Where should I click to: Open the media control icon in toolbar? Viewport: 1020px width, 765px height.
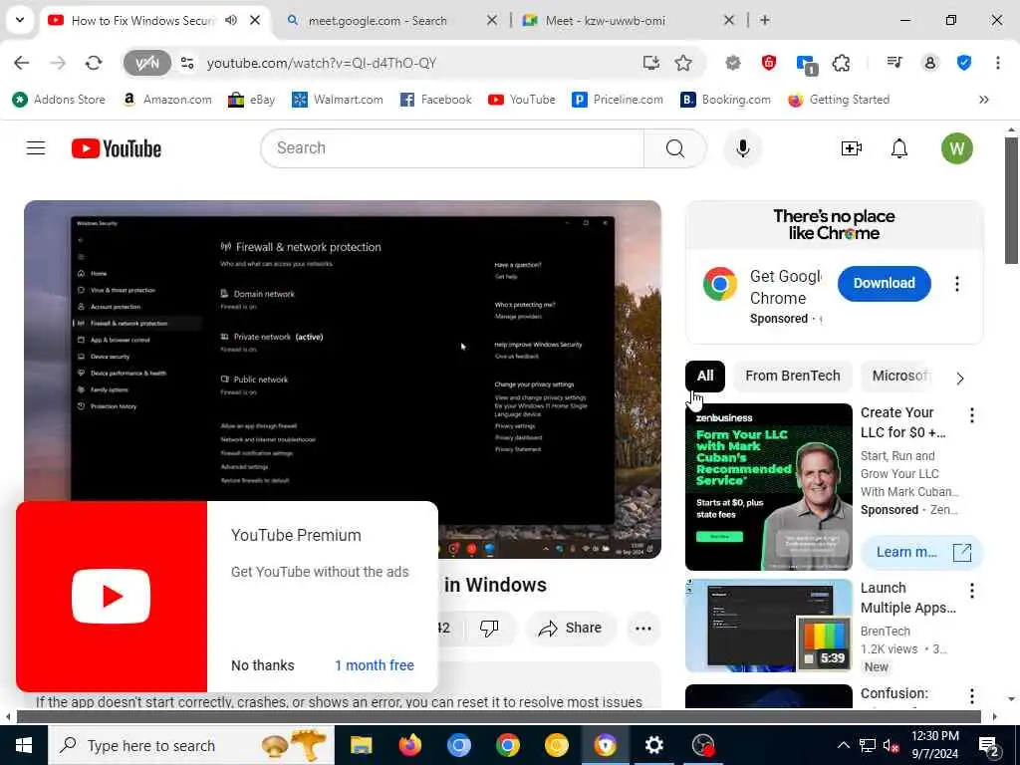click(894, 63)
